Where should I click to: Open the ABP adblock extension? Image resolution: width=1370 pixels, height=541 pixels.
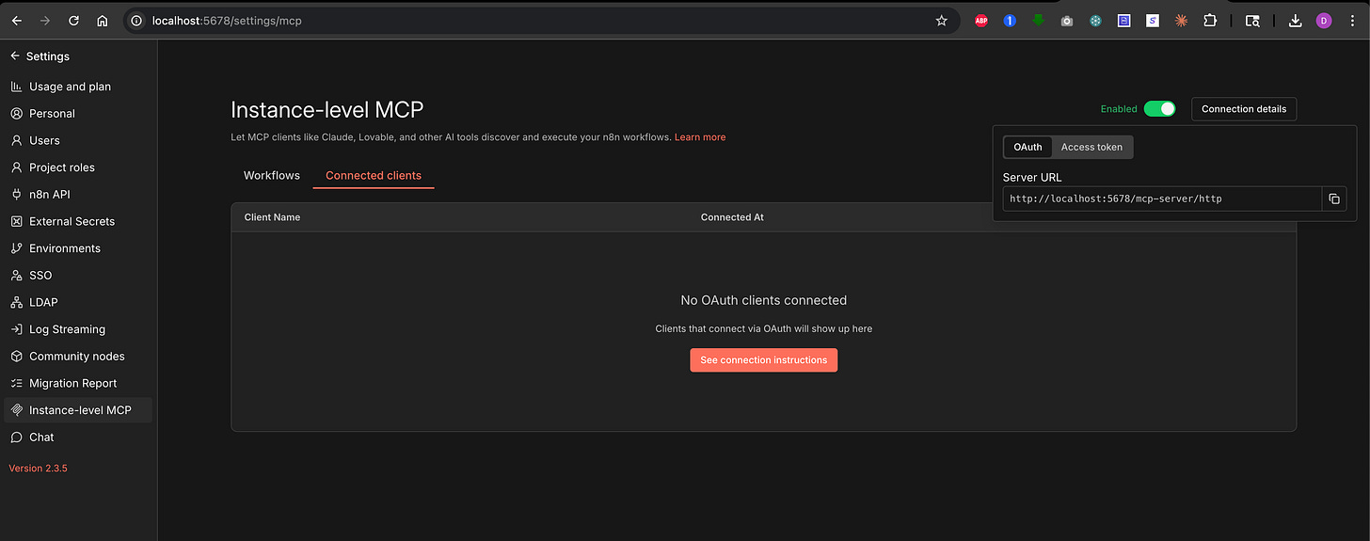pyautogui.click(x=981, y=21)
